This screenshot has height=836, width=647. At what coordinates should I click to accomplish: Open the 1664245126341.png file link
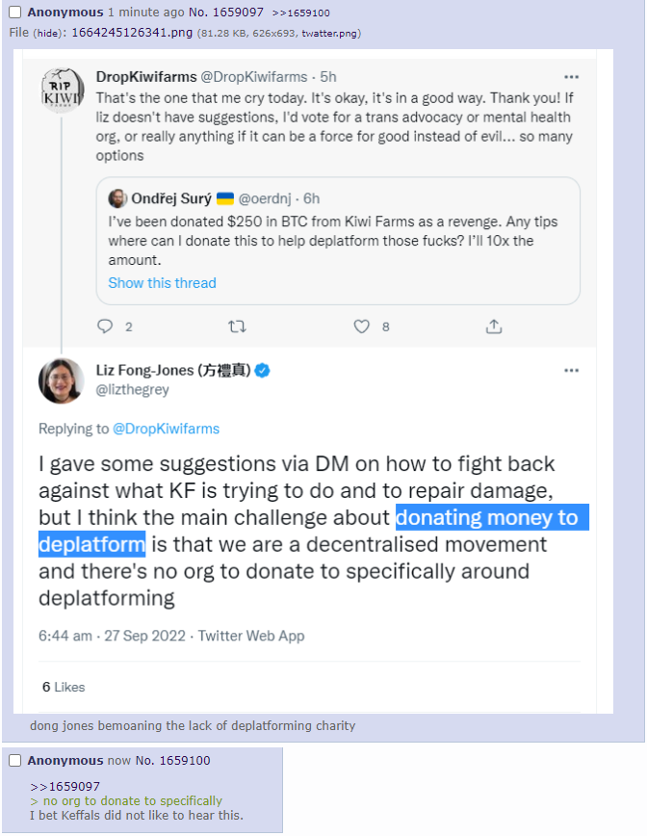[x=132, y=33]
